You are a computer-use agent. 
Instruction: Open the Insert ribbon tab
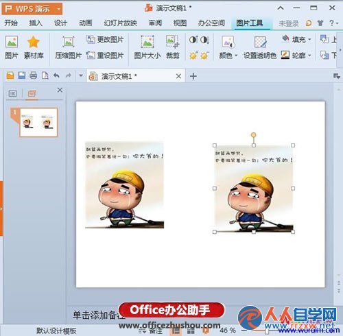tap(36, 23)
